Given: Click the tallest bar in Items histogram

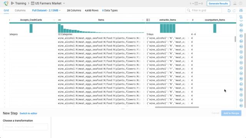Looking at the screenshot, I should tap(59, 28).
